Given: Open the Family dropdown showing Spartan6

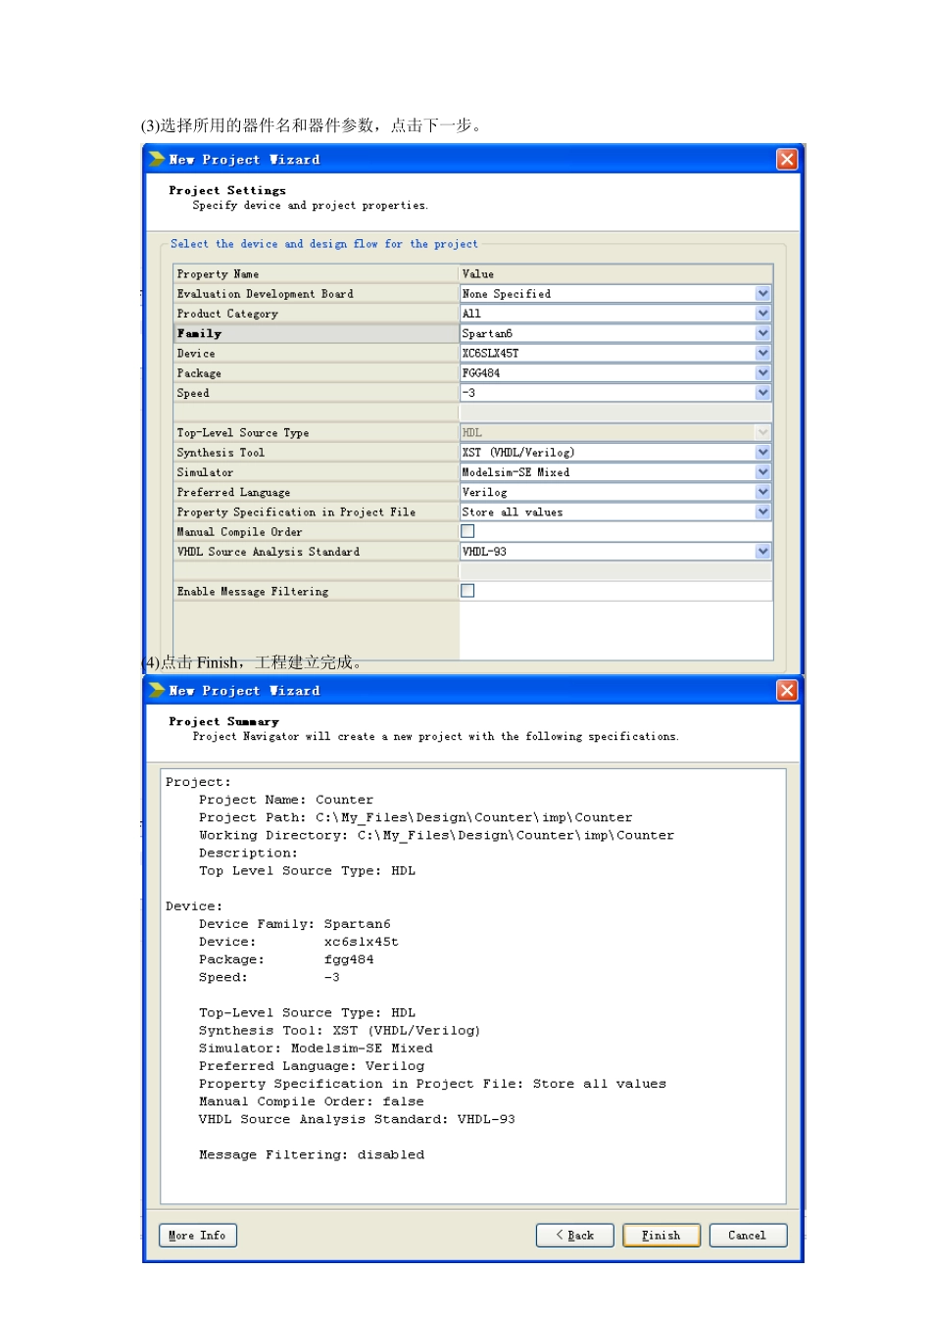Looking at the screenshot, I should click(762, 334).
